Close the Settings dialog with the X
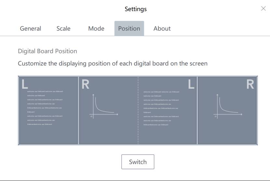The width and height of the screenshot is (270, 181). point(263,8)
